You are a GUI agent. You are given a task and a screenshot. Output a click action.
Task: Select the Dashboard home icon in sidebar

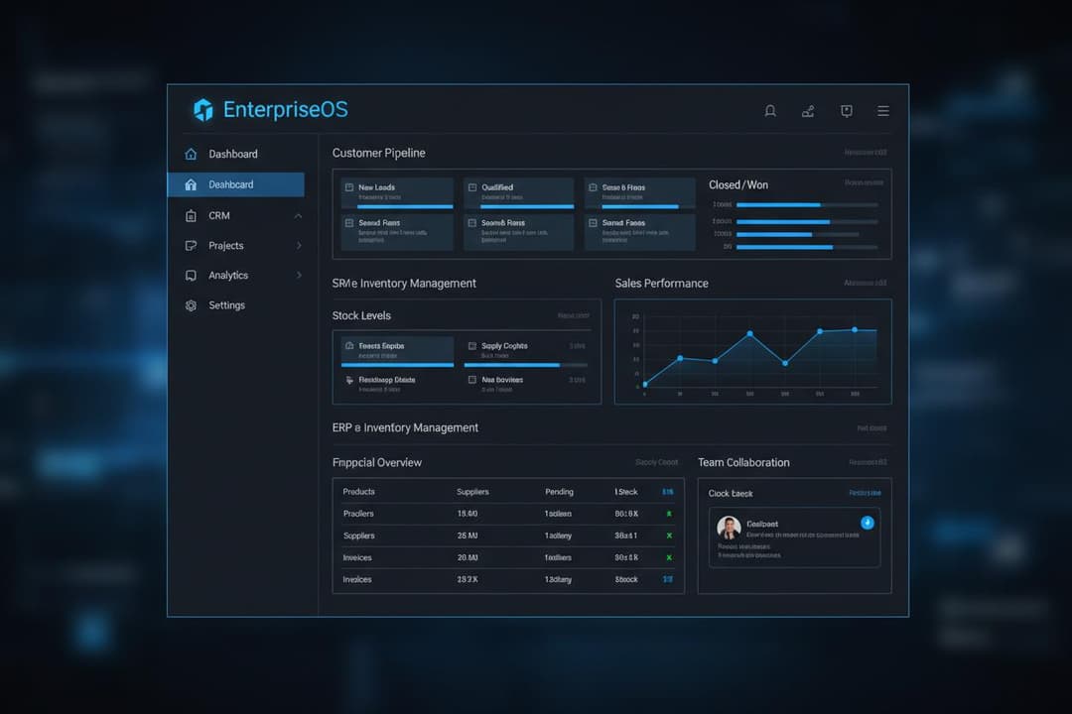[x=191, y=154]
